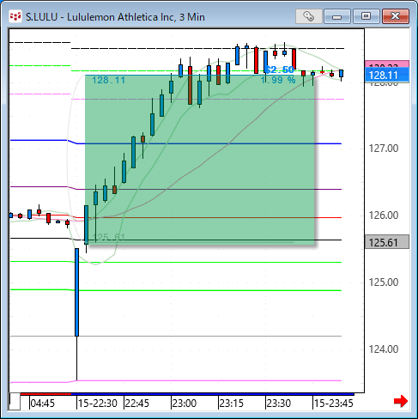Click the 126.00 price axis label
Viewport: 418px width, 419px height.
tap(384, 216)
